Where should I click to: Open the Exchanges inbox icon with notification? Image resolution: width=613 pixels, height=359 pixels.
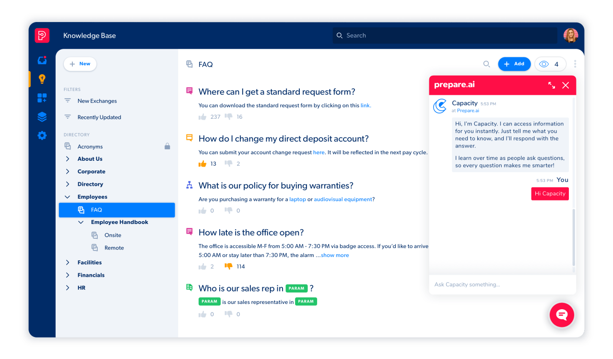[x=42, y=59]
